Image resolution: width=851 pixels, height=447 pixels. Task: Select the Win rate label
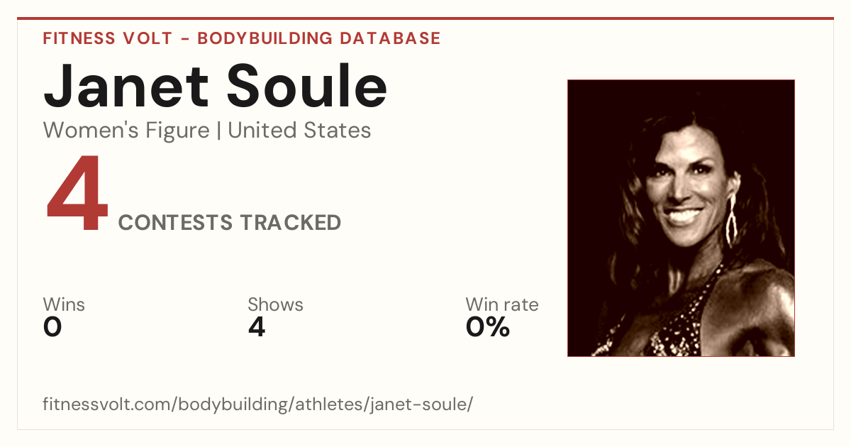click(502, 305)
